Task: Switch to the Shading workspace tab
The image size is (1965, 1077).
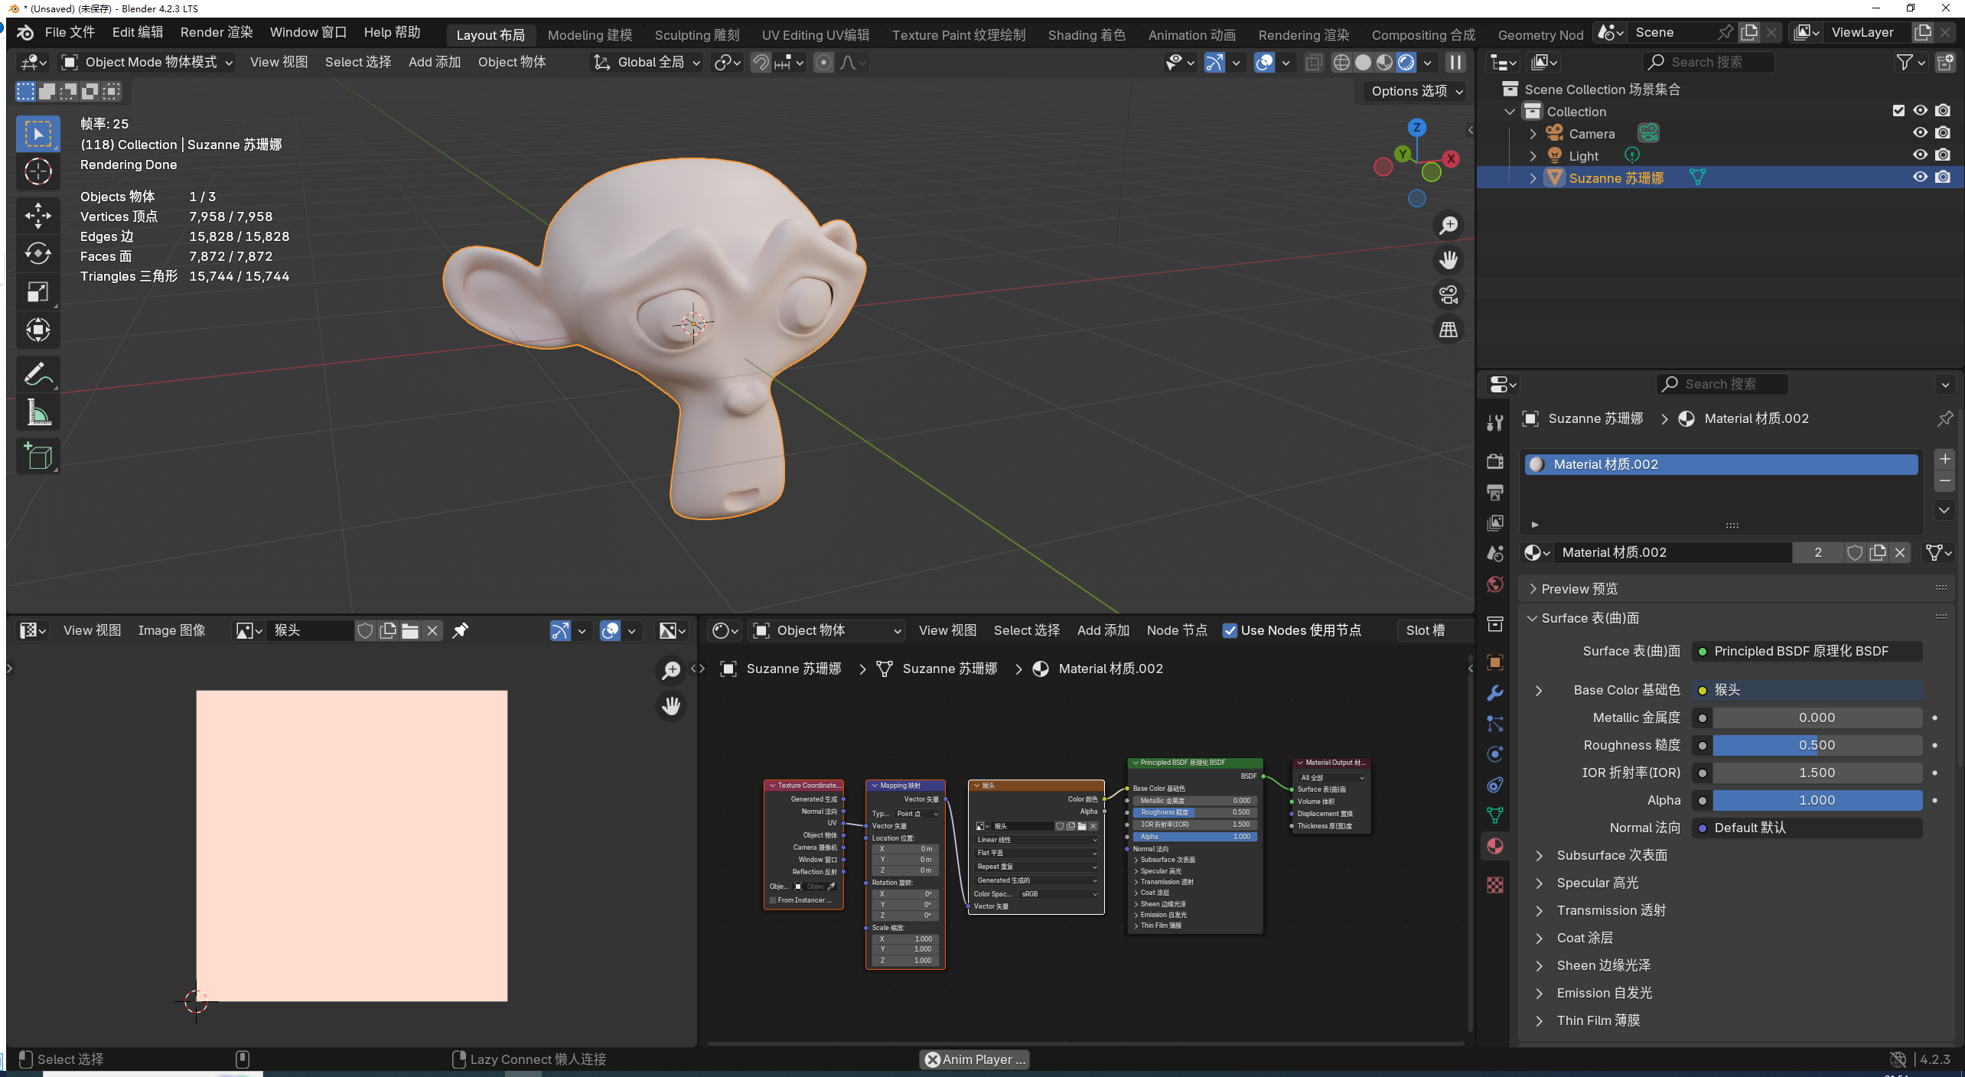Action: 1086,35
